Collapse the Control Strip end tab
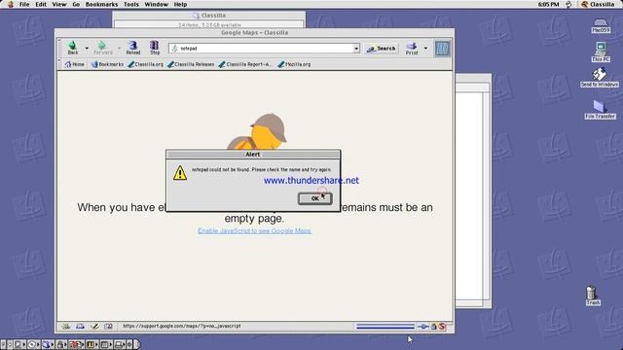The width and height of the screenshot is (623, 350). tap(137, 344)
